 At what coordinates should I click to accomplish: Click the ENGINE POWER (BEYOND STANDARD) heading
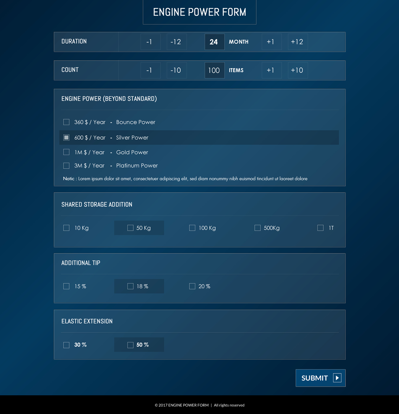tap(109, 98)
